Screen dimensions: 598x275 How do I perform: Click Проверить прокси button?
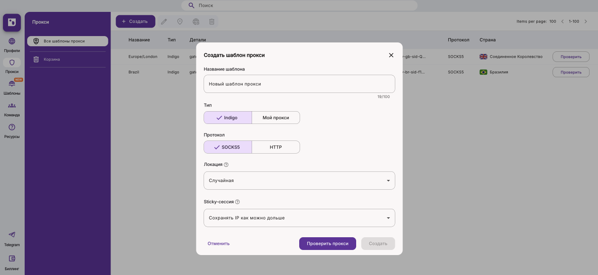click(x=328, y=244)
